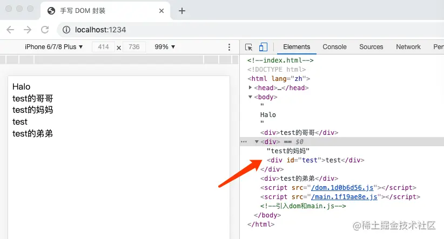This screenshot has width=444, height=239.
Task: Go back to the previous page
Action: 10,30
